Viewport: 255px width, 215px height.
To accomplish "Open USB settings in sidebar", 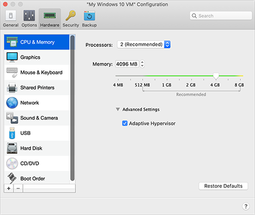I will 37,133.
